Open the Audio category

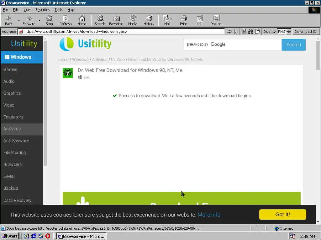[22, 81]
